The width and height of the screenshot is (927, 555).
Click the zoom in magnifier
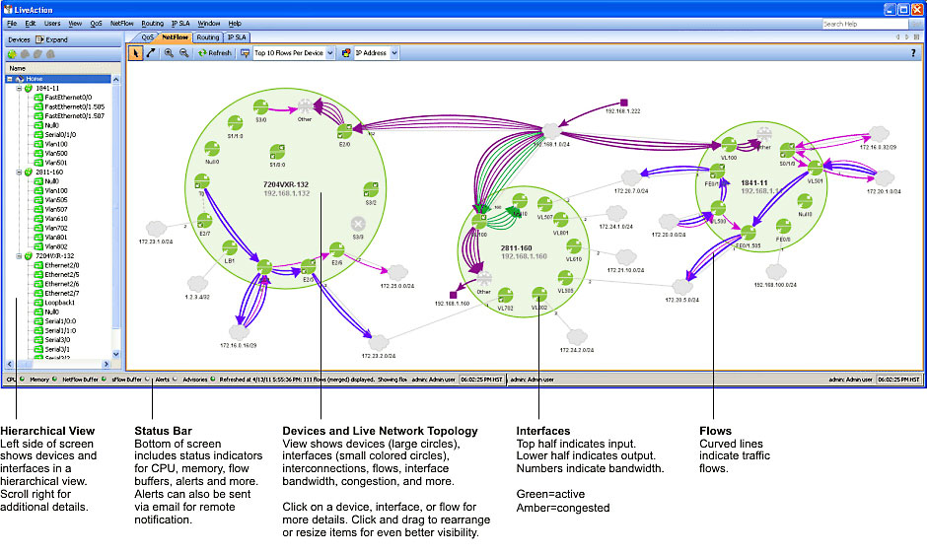(169, 53)
